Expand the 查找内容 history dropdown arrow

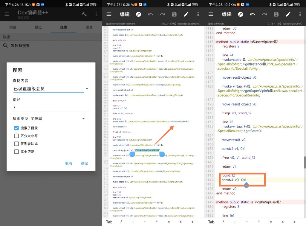point(87,89)
